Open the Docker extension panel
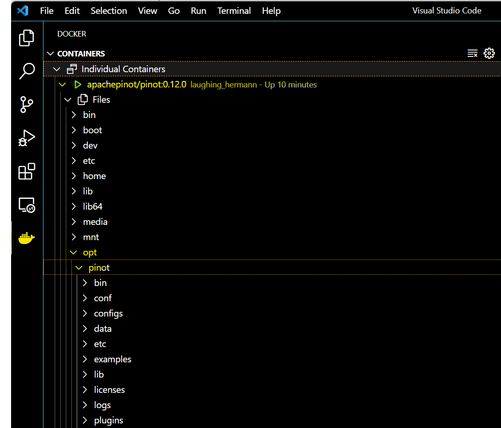 pos(26,238)
